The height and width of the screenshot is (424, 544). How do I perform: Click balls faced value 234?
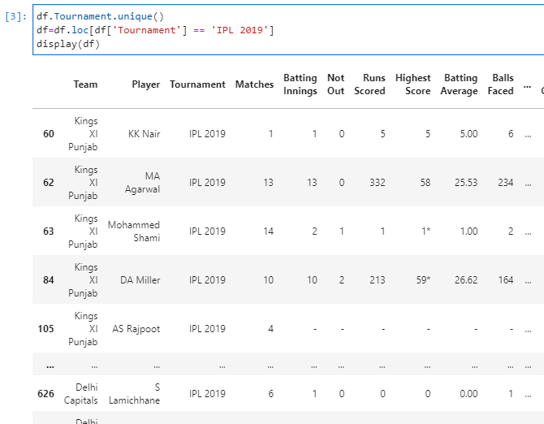[506, 183]
